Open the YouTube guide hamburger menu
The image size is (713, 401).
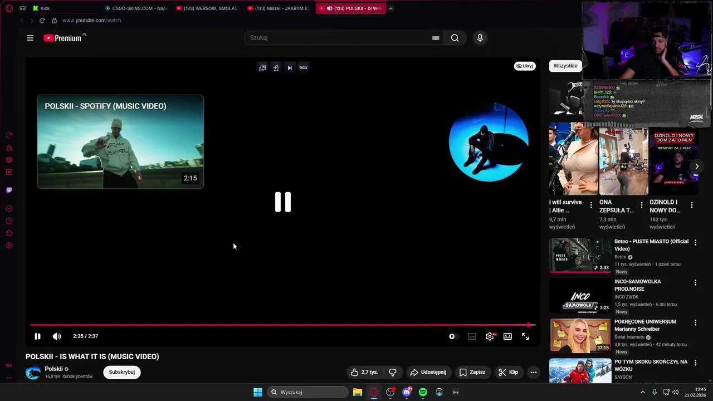click(x=30, y=38)
